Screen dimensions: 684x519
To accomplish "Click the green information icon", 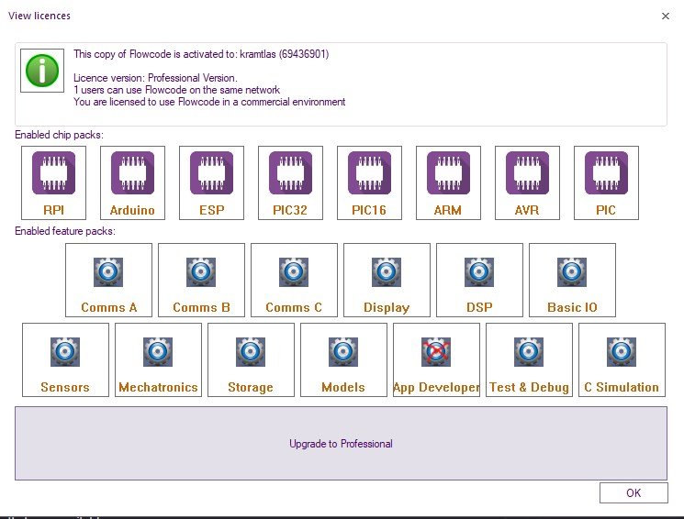I will click(43, 72).
